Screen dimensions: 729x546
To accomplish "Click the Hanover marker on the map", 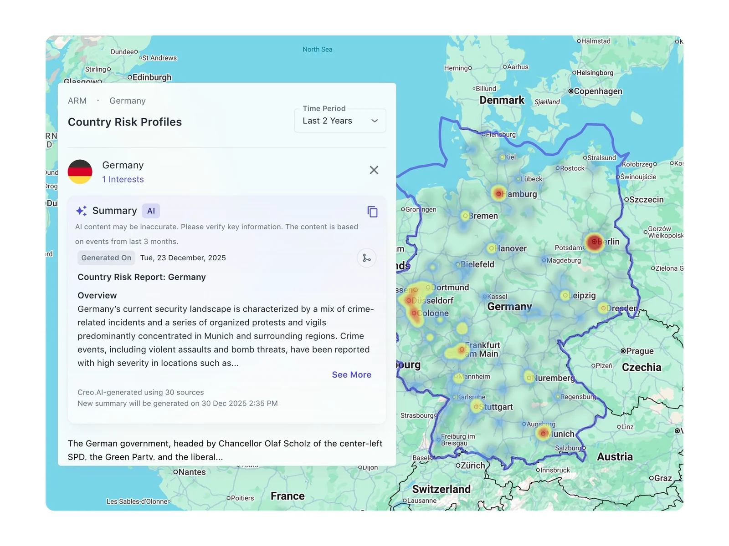I will click(491, 248).
